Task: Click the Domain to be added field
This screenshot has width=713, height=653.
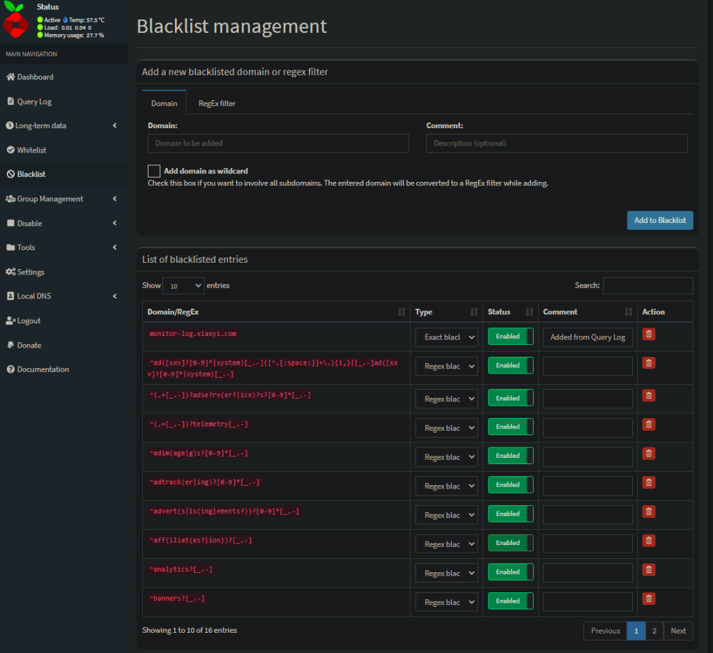Action: pyautogui.click(x=278, y=144)
